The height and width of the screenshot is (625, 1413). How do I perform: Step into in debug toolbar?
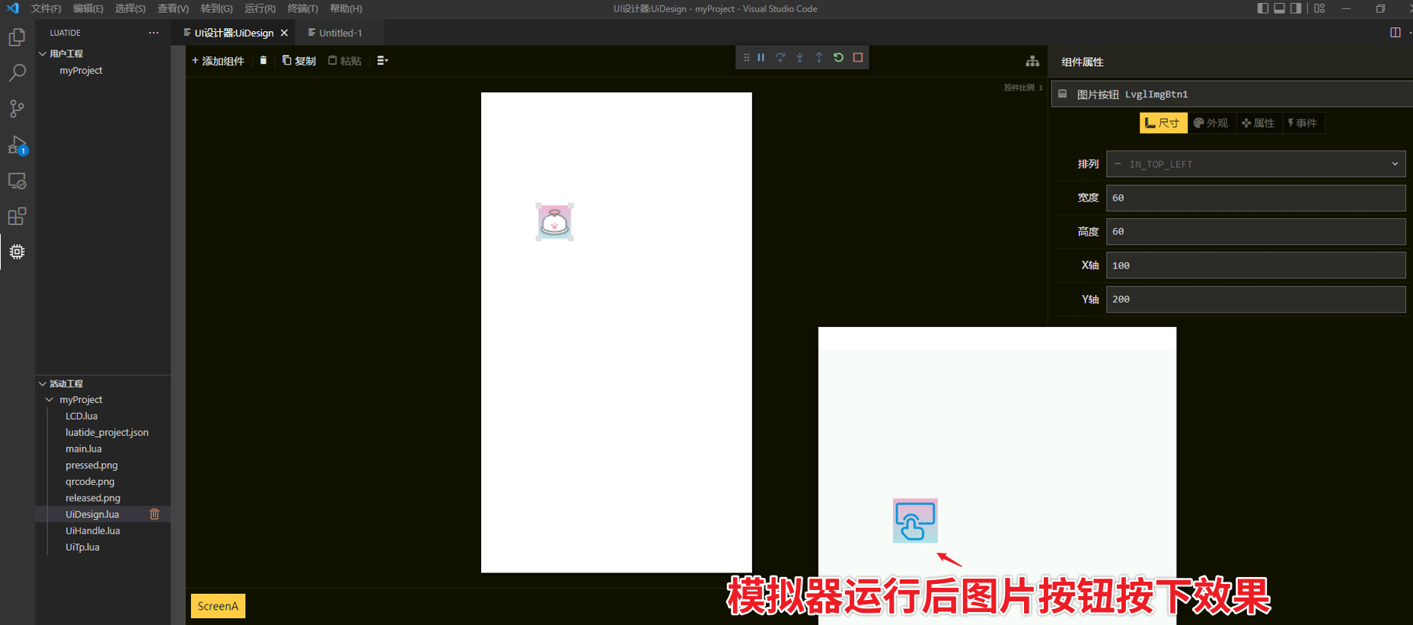(x=799, y=58)
